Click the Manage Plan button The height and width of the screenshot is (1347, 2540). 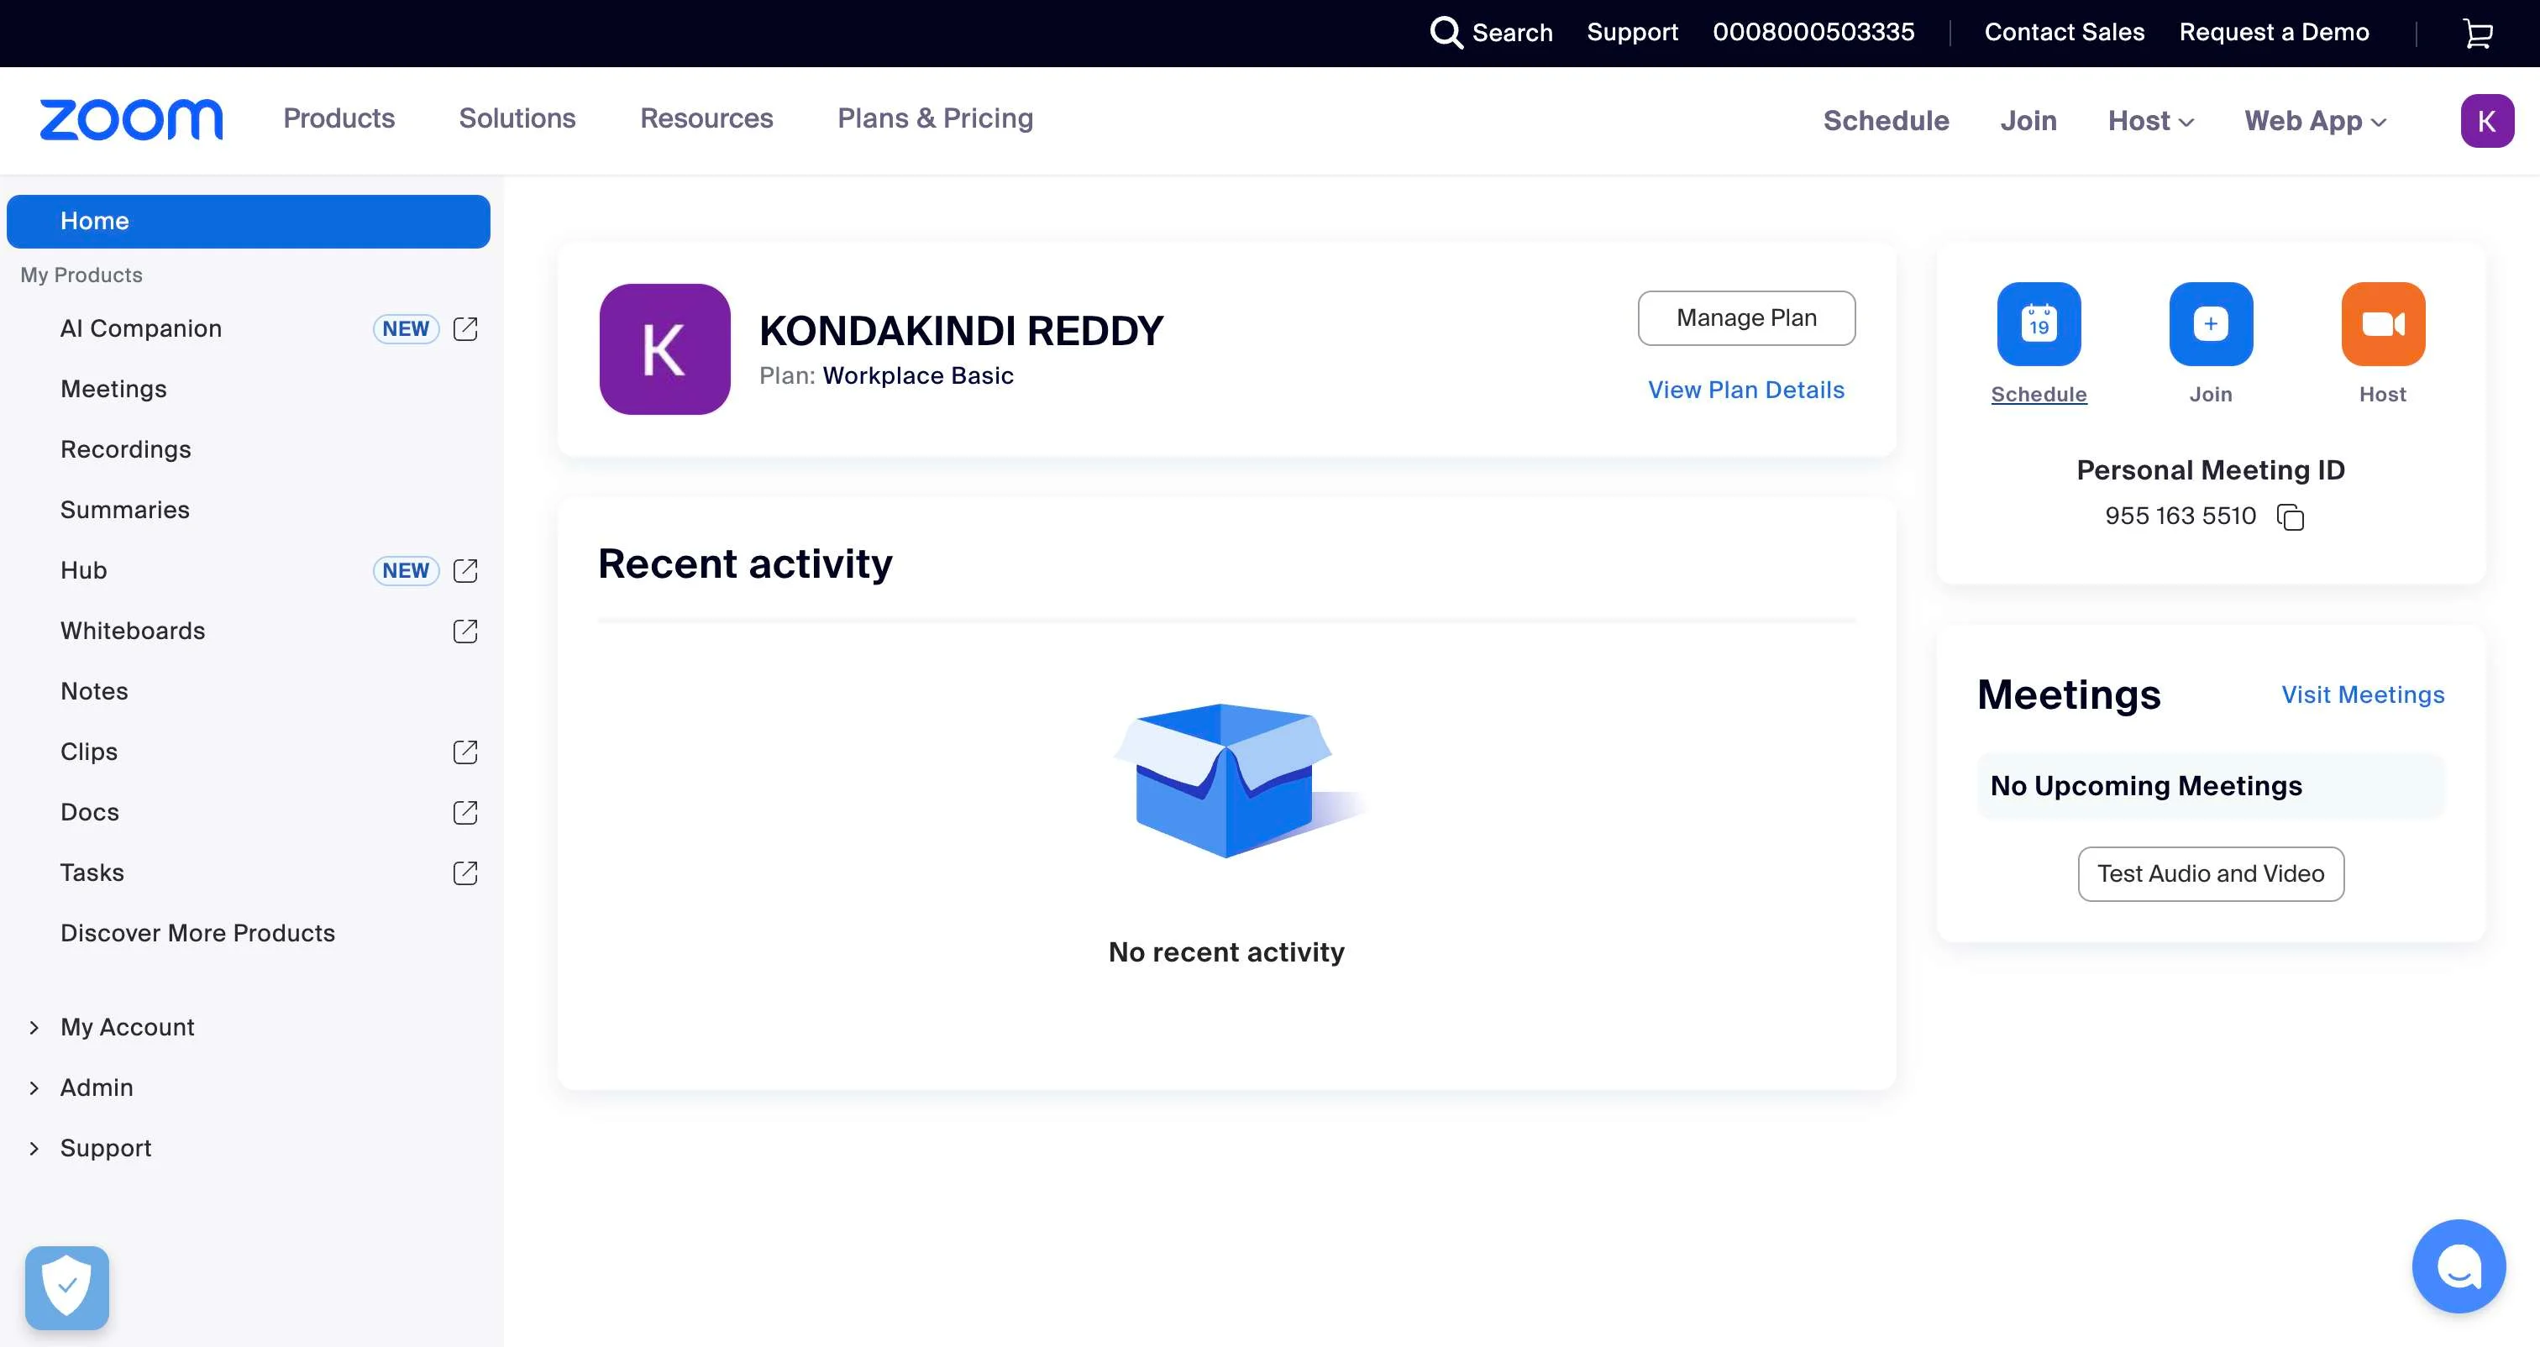1745,317
